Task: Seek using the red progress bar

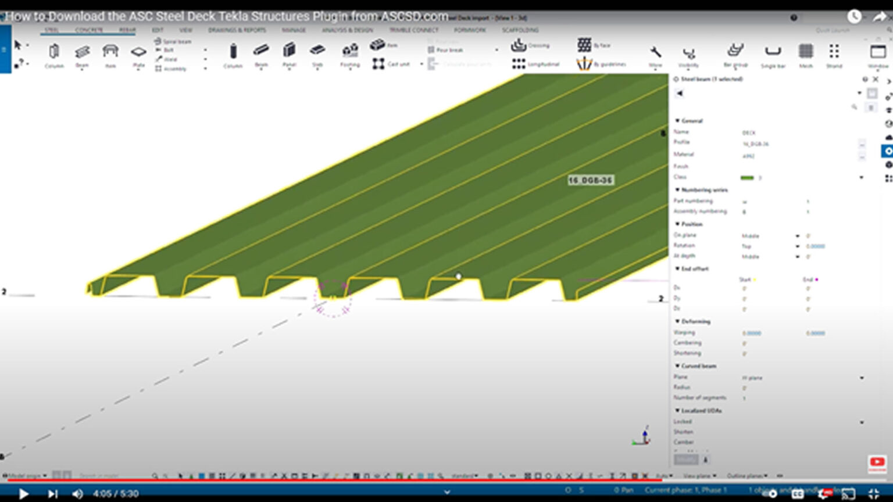Action: click(x=446, y=481)
